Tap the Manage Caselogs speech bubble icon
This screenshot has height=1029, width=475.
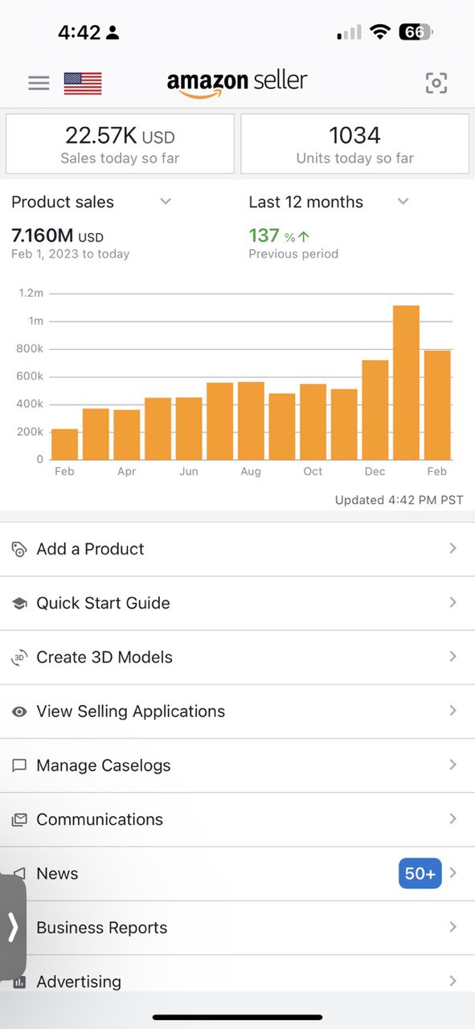pyautogui.click(x=19, y=765)
